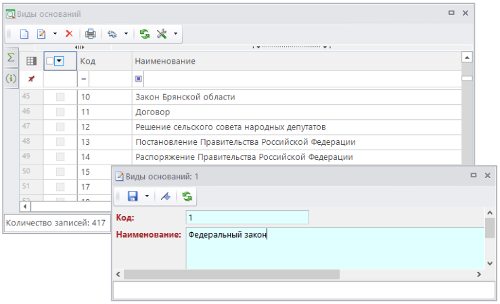
Task: Open dropdown arrow beside the tools icon
Action: (176, 33)
